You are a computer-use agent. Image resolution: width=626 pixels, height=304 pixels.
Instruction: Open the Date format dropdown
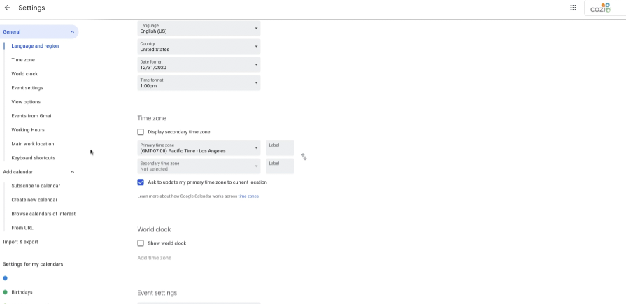point(199,64)
